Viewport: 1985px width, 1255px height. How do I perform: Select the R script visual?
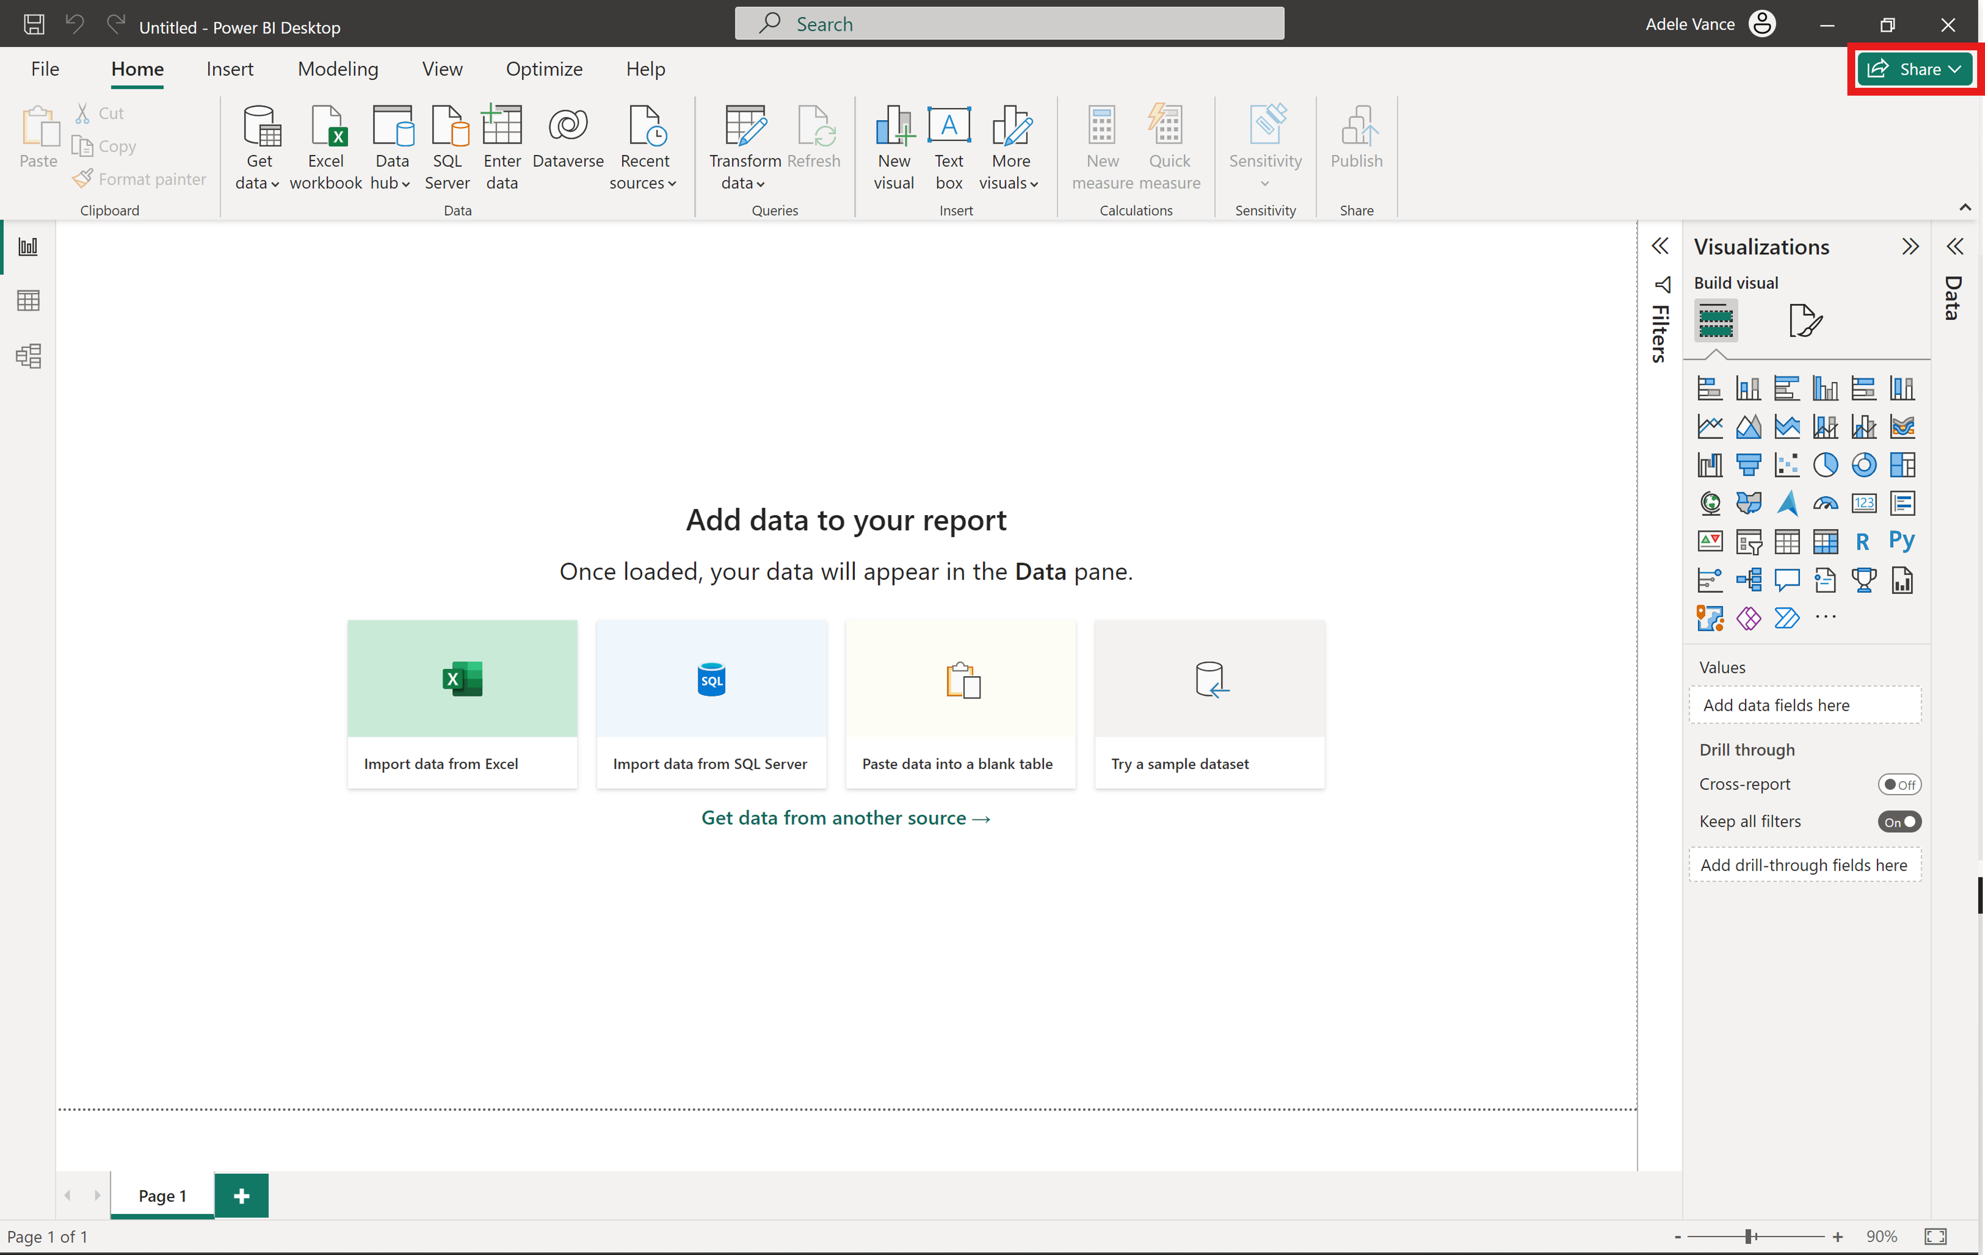[1863, 541]
